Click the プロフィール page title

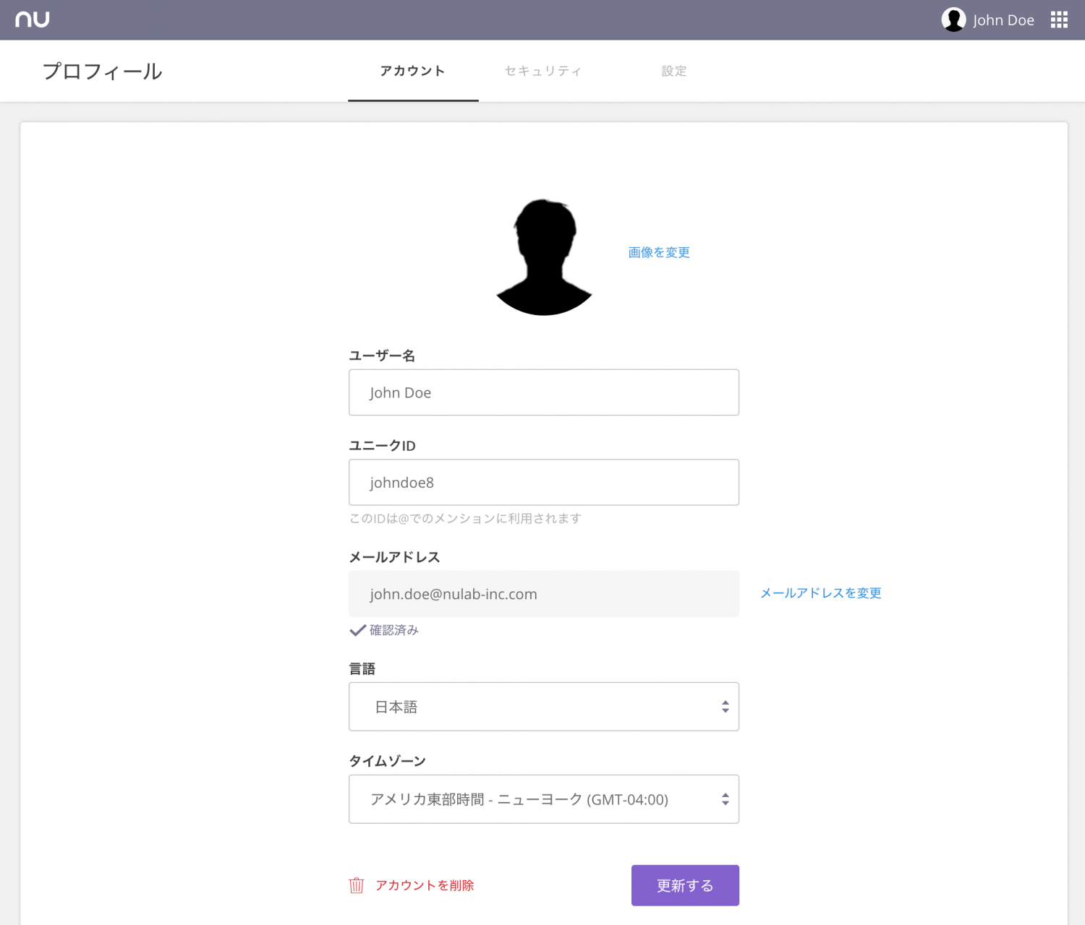(x=103, y=71)
